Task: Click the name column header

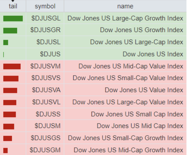Action: 125,6
